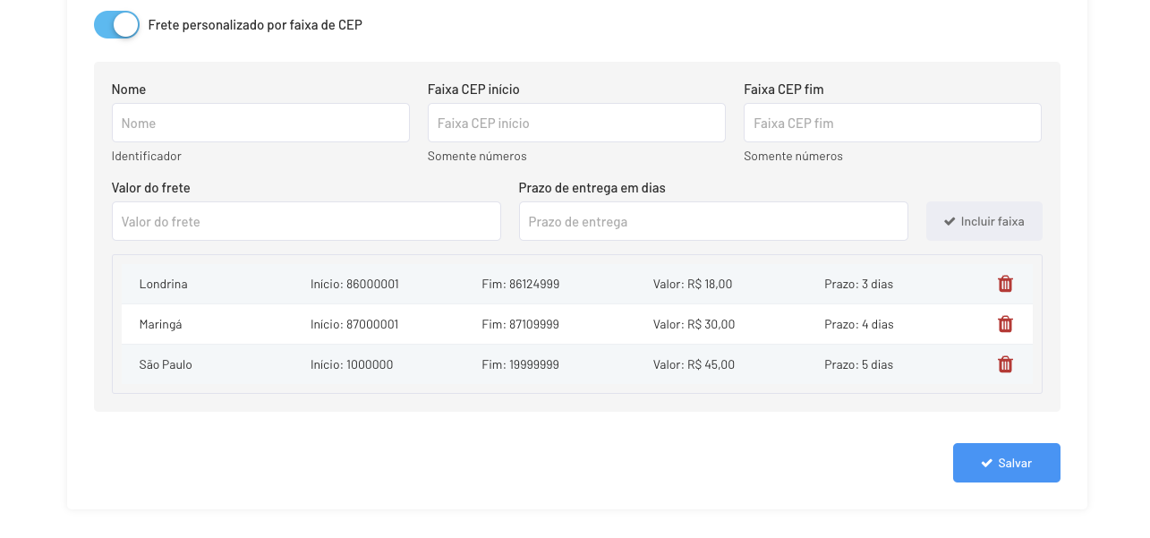
Task: Select the Faixa CEP fim field
Action: (x=892, y=123)
